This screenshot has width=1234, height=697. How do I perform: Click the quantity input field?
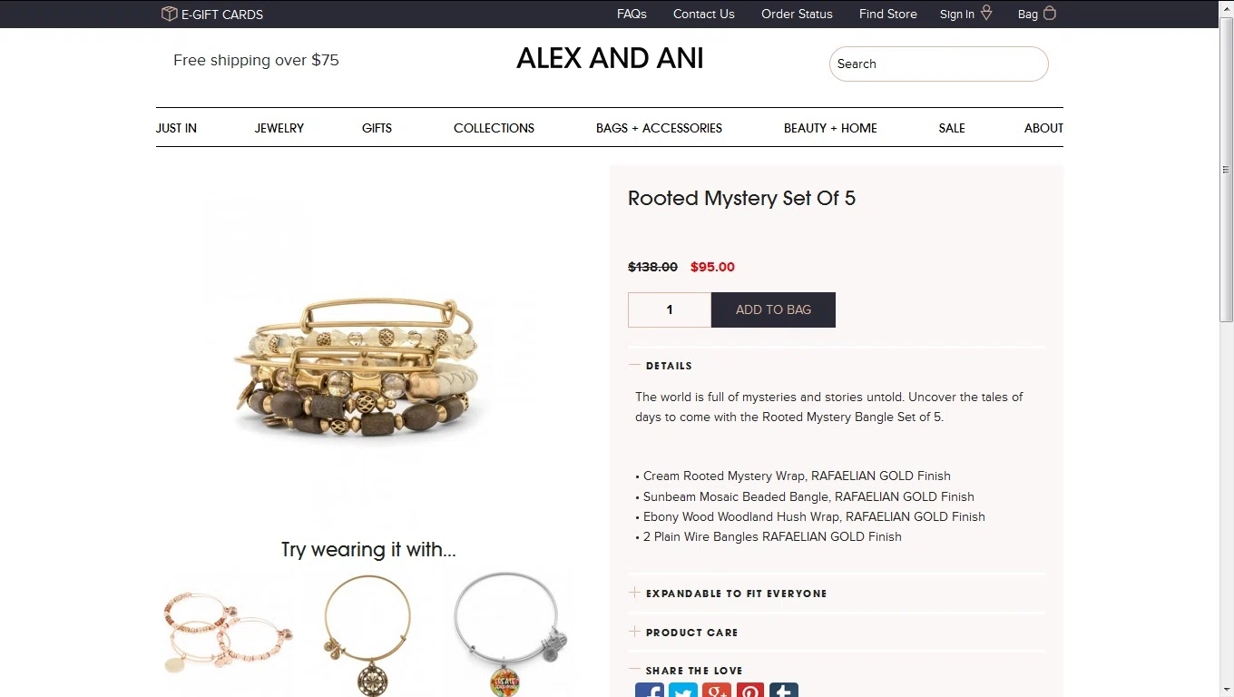pos(670,309)
